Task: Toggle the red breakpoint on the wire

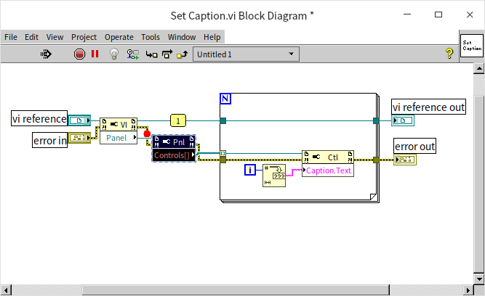Action: (146, 133)
